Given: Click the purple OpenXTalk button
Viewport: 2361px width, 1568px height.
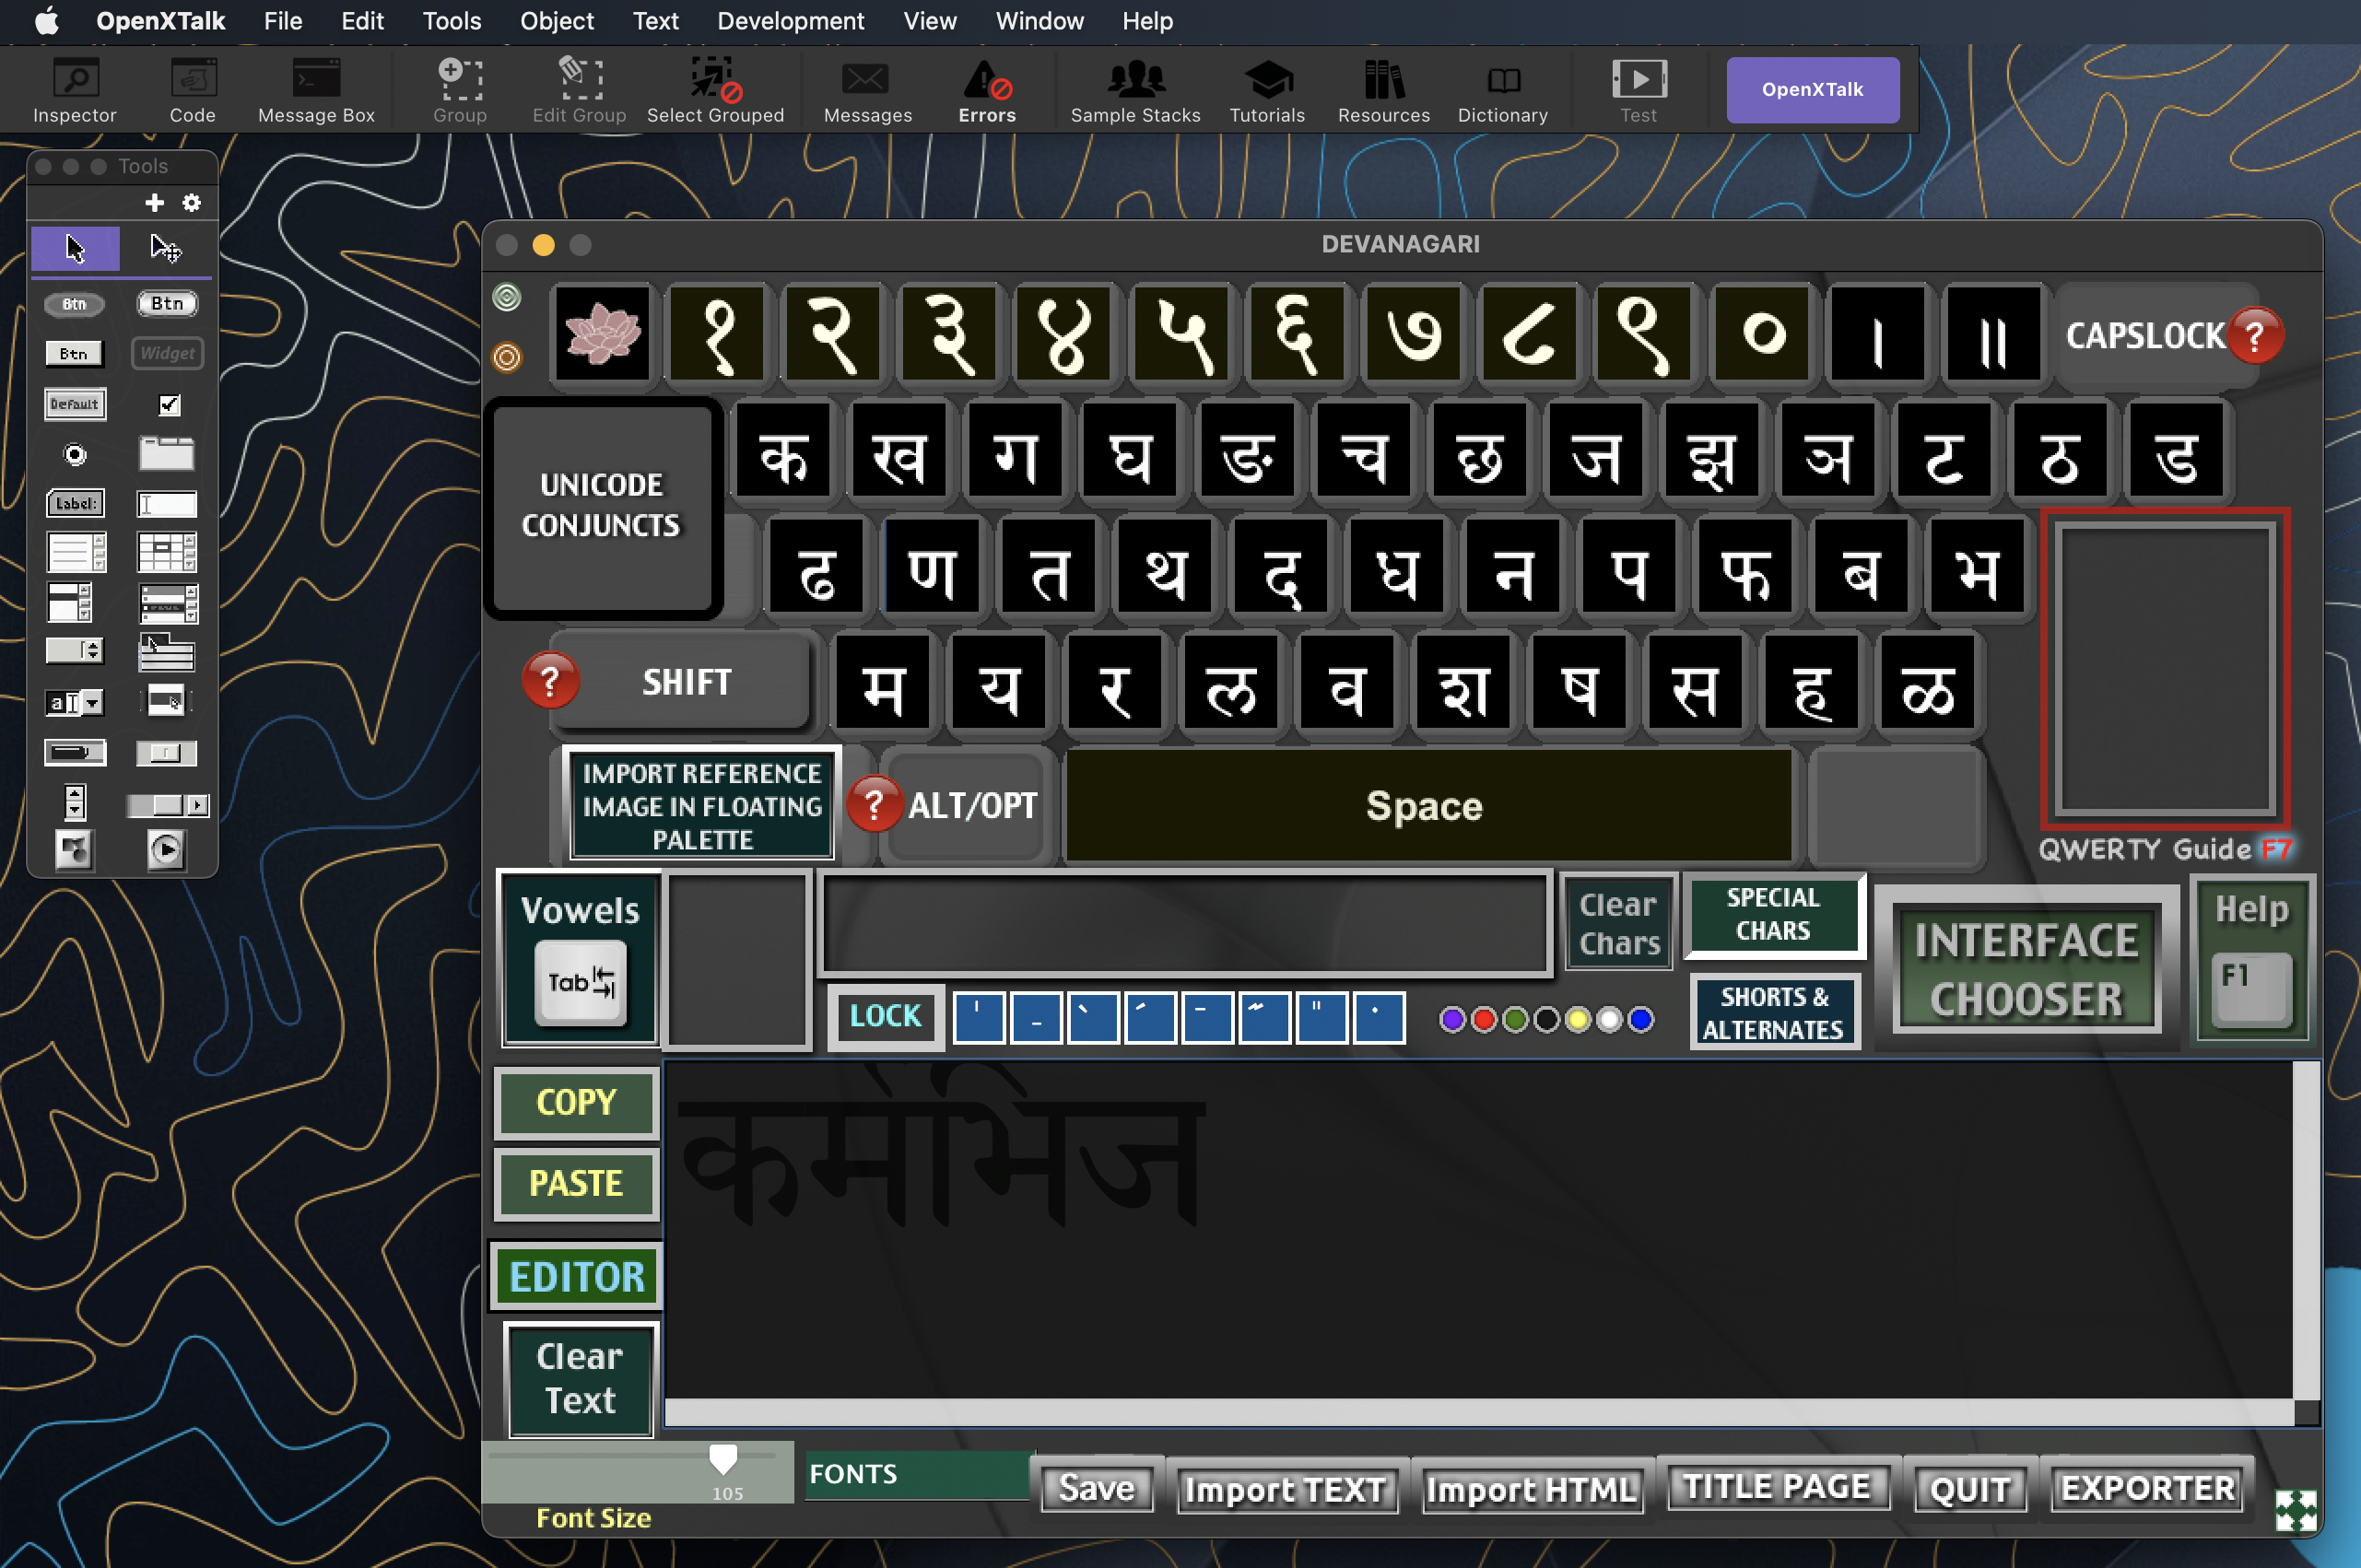Looking at the screenshot, I should click(x=1812, y=90).
